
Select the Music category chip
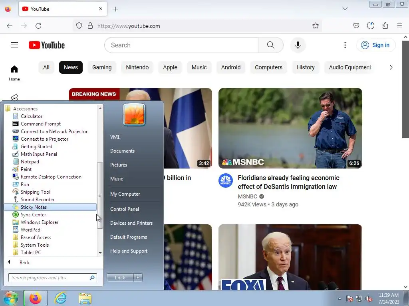199,67
